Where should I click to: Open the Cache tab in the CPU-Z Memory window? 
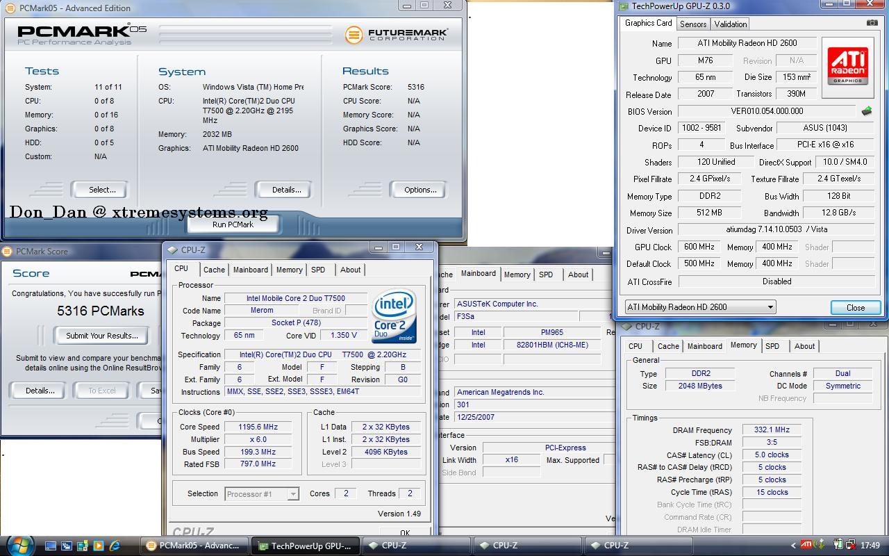[x=668, y=346]
